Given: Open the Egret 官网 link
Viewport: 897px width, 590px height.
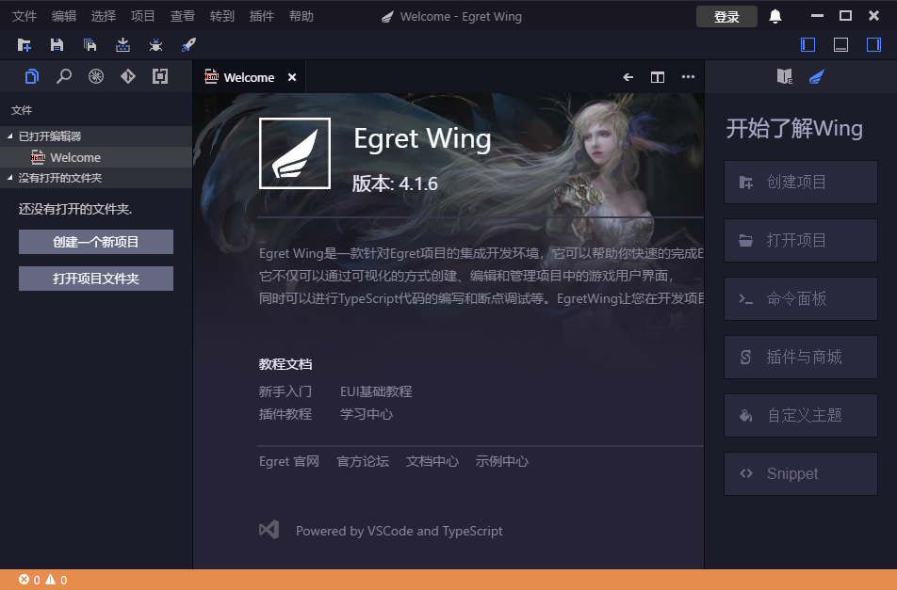Looking at the screenshot, I should tap(289, 461).
